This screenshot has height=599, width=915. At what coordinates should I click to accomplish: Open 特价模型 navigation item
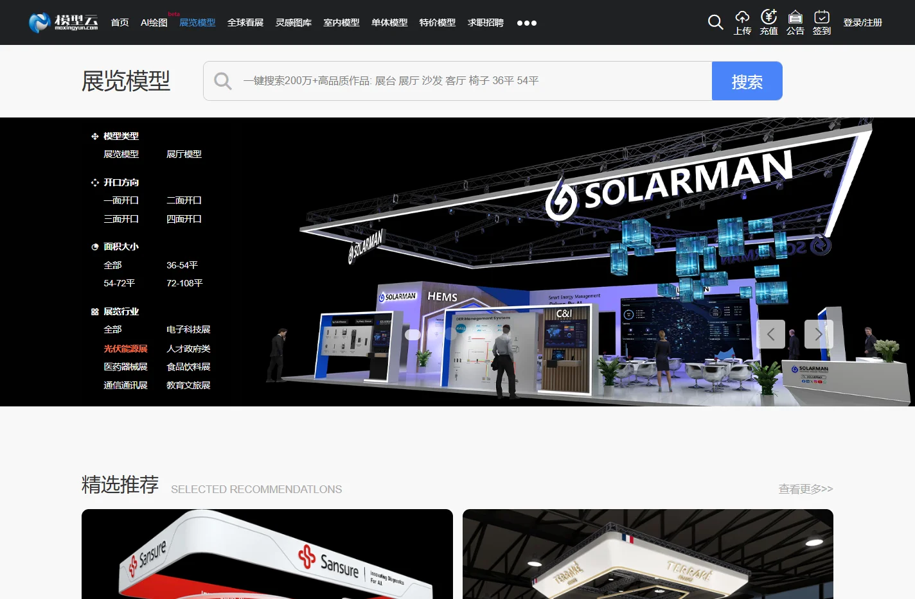point(438,22)
